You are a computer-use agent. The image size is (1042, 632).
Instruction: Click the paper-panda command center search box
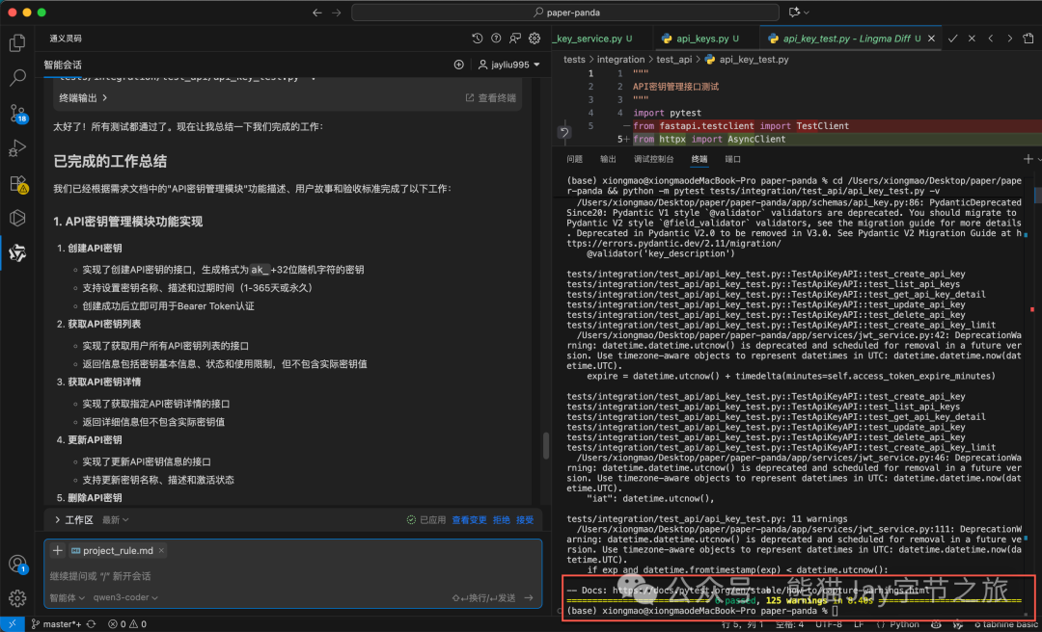coord(564,13)
